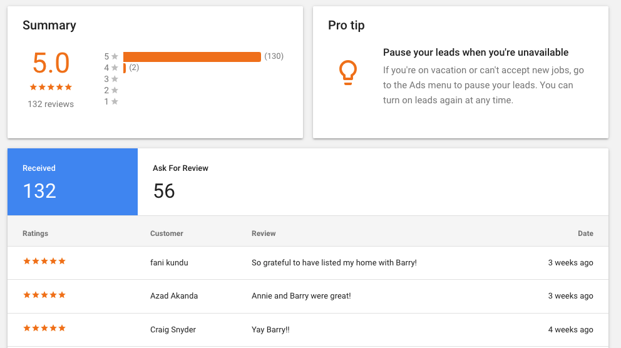The image size is (621, 348).
Task: Click the lightbulb Pro tip icon
Action: point(347,73)
